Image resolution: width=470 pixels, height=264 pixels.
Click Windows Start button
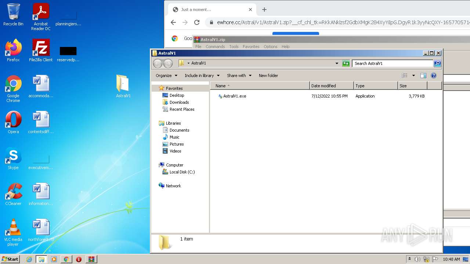(x=10, y=259)
